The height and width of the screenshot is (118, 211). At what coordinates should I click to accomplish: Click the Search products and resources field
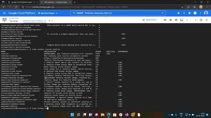click(x=118, y=13)
